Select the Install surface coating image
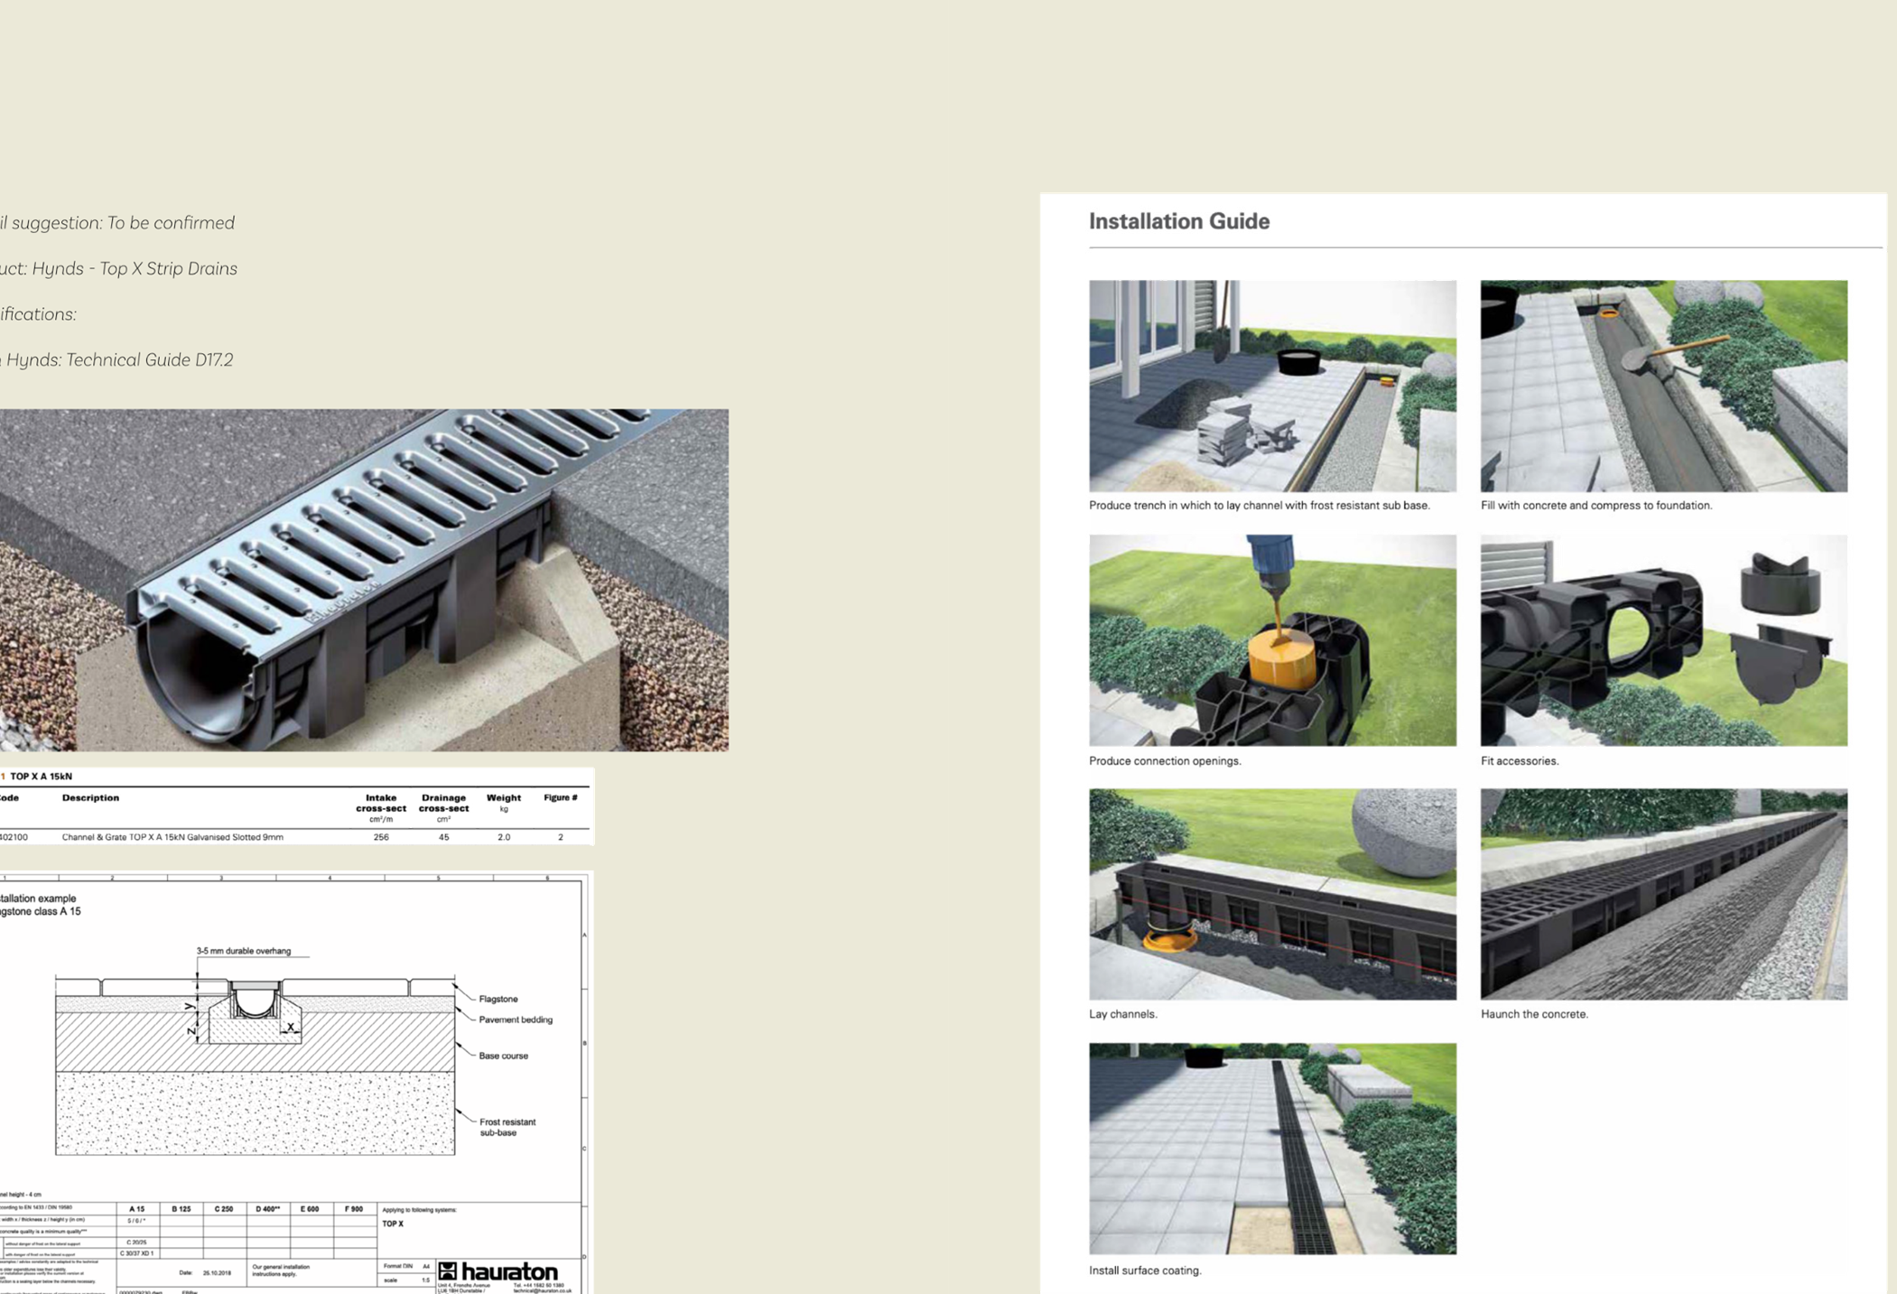1897x1294 pixels. pos(1272,1149)
